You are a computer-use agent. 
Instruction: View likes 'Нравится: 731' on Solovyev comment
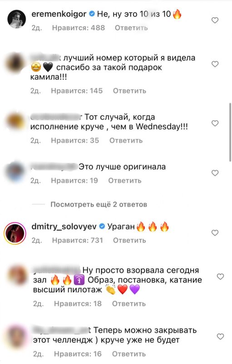pyautogui.click(x=77, y=240)
